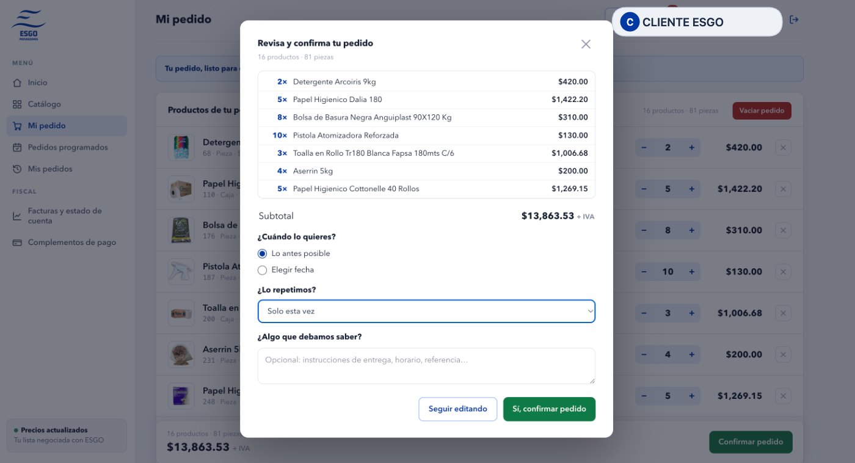Viewport: 855px width, 463px height.
Task: Click the Aserrin product thumbnail
Action: pyautogui.click(x=181, y=354)
